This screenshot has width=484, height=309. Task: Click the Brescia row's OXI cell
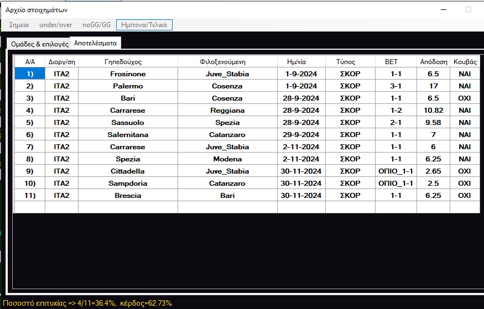pyautogui.click(x=464, y=196)
